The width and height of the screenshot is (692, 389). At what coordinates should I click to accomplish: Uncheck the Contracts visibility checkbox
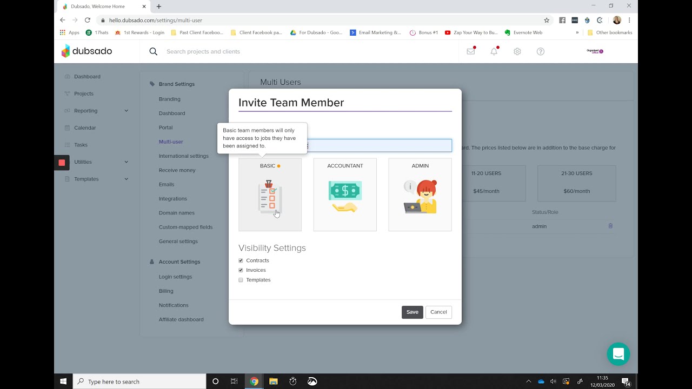pyautogui.click(x=241, y=260)
